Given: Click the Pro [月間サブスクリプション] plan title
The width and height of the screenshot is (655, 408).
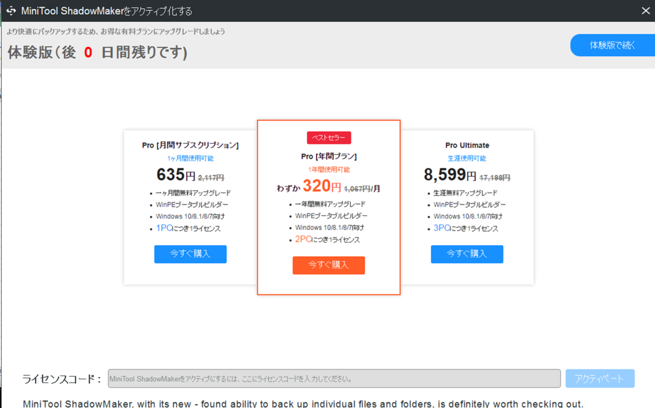Looking at the screenshot, I should [x=190, y=145].
